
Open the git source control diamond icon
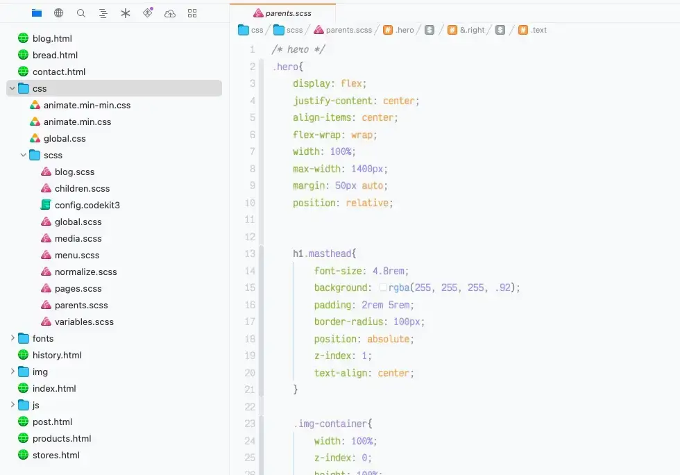tap(148, 12)
